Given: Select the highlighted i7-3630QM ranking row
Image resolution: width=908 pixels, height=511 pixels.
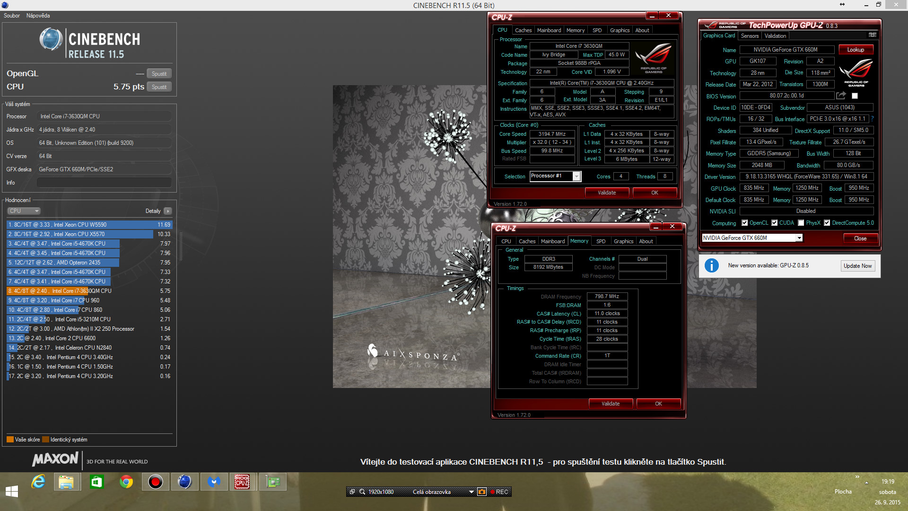Looking at the screenshot, I should pos(89,291).
